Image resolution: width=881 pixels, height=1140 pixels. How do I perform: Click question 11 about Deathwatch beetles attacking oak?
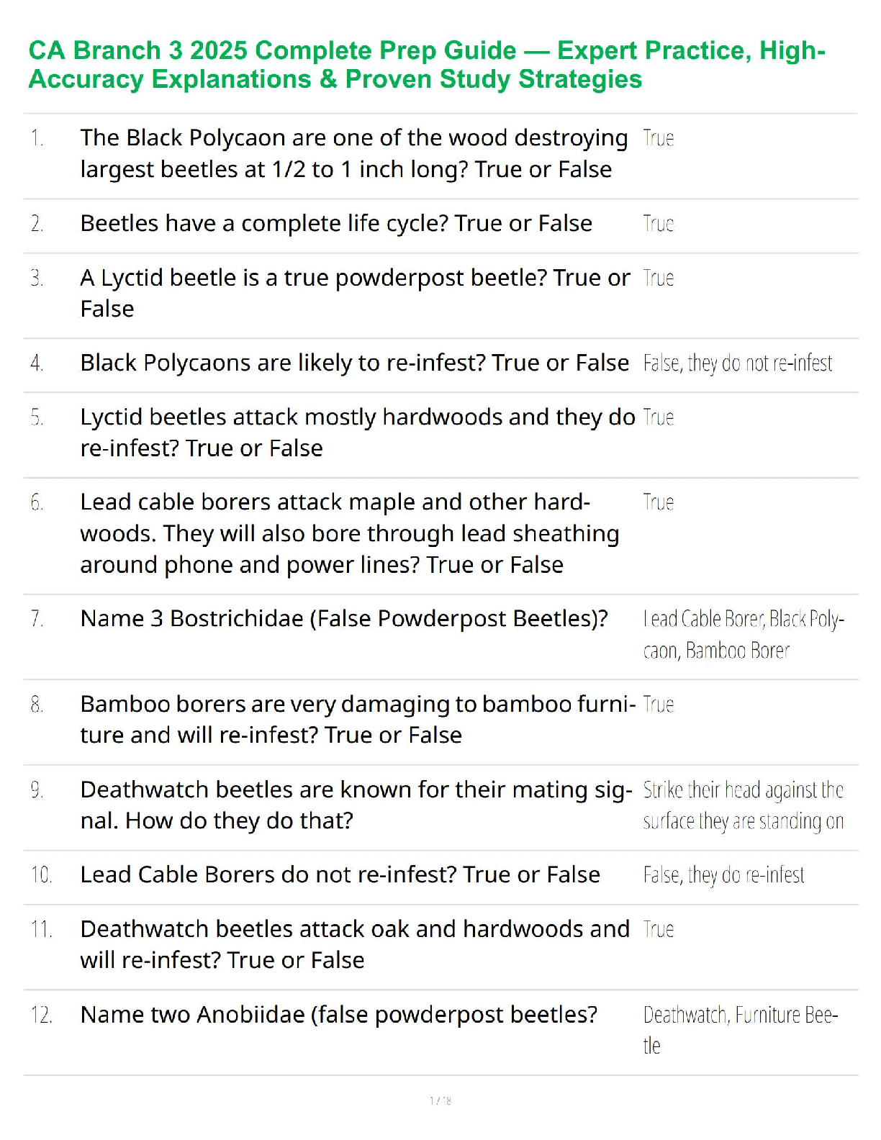(x=354, y=944)
